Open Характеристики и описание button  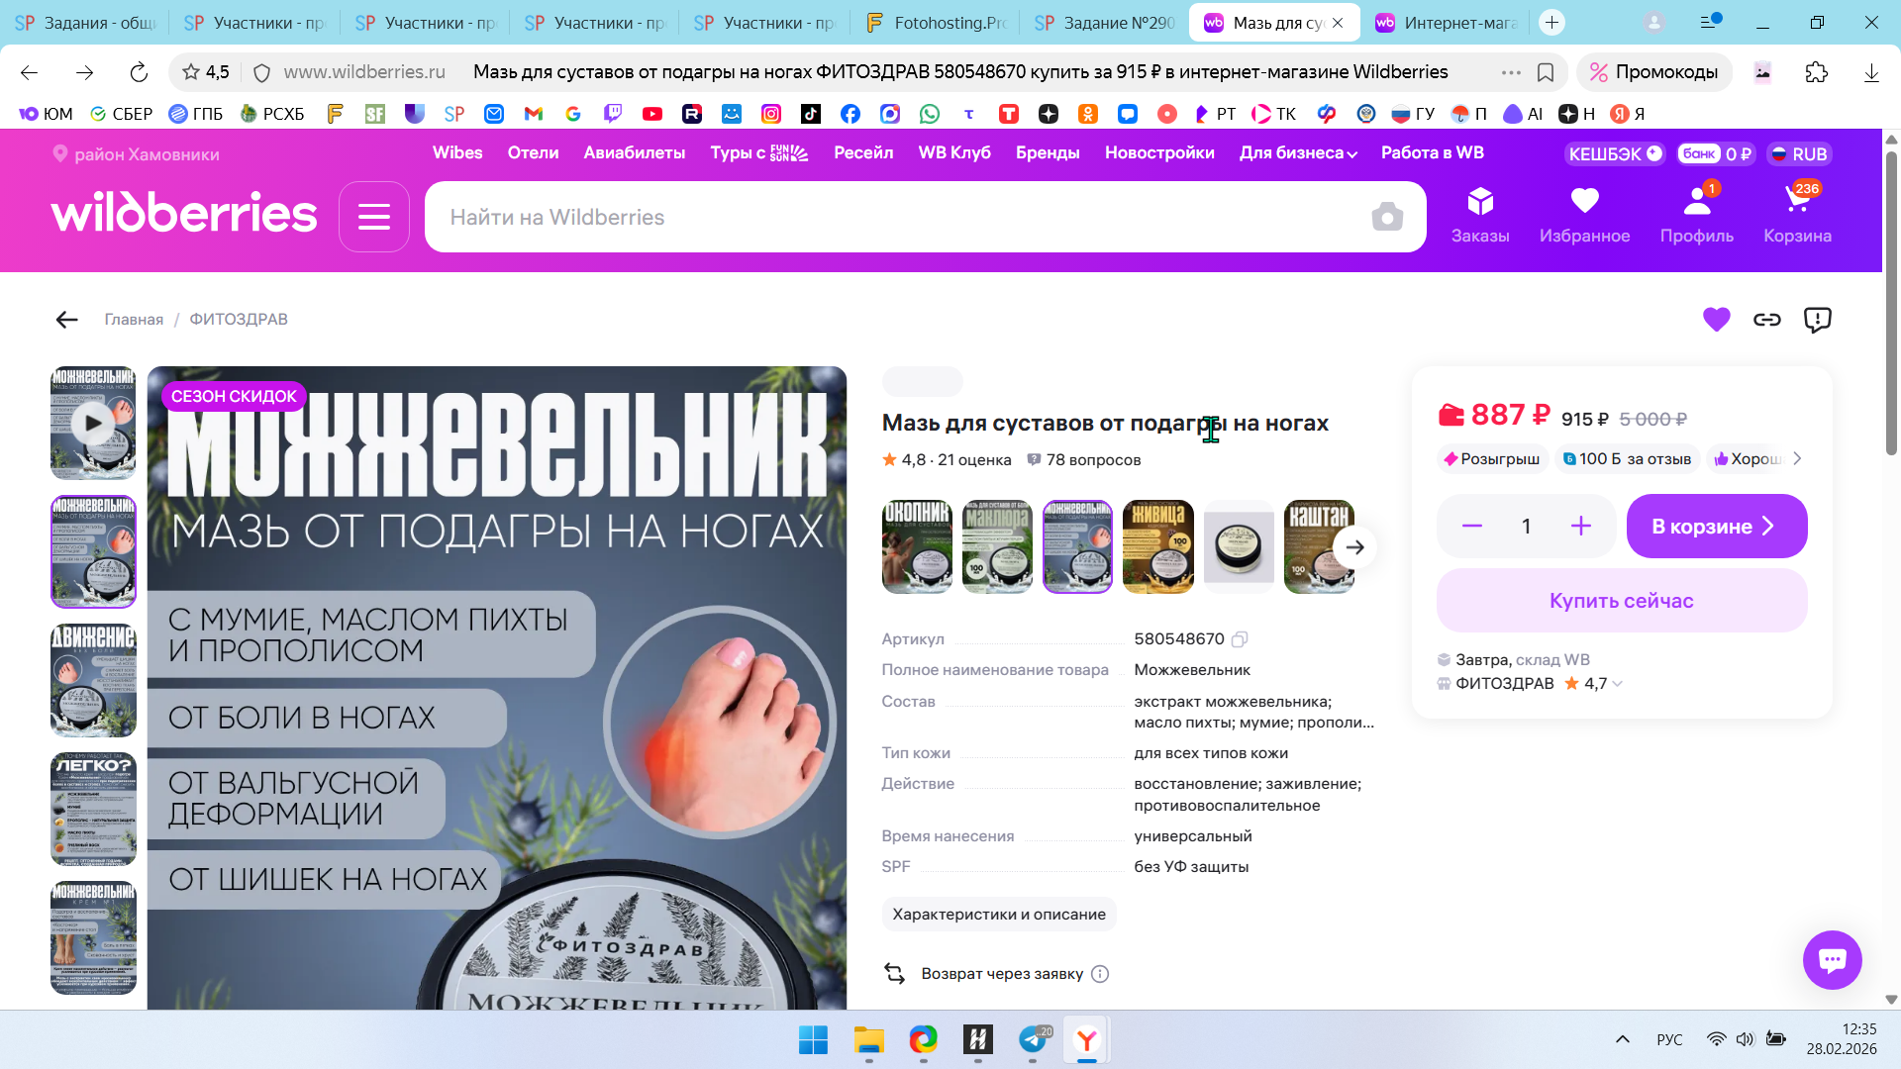pyautogui.click(x=998, y=914)
